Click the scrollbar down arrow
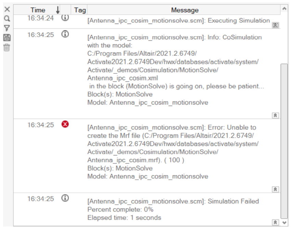This screenshot has height=232, width=294. coord(284,223)
